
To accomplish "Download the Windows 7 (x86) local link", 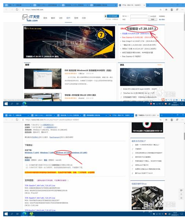I will click(x=47, y=153).
